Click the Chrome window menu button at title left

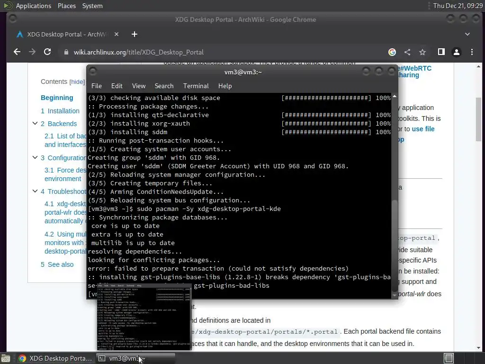13,19
